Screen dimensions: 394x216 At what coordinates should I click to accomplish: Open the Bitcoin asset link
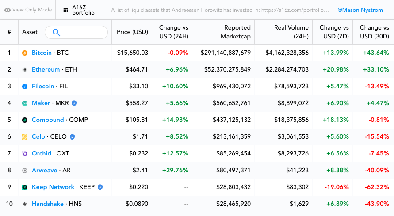[42, 53]
